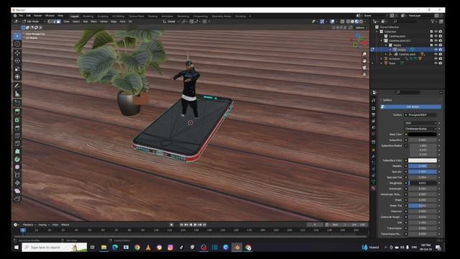Open the GGX distribution dropdown
460x259 pixels.
(420, 123)
